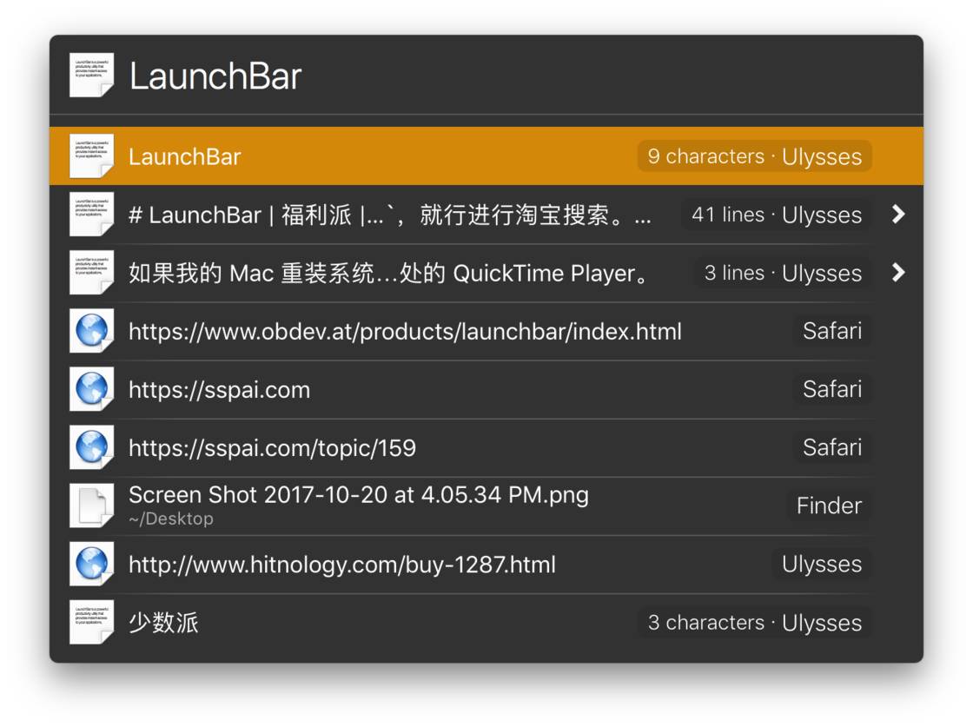Select the Screen Shot 2017-10-20 png file entry

(486, 506)
